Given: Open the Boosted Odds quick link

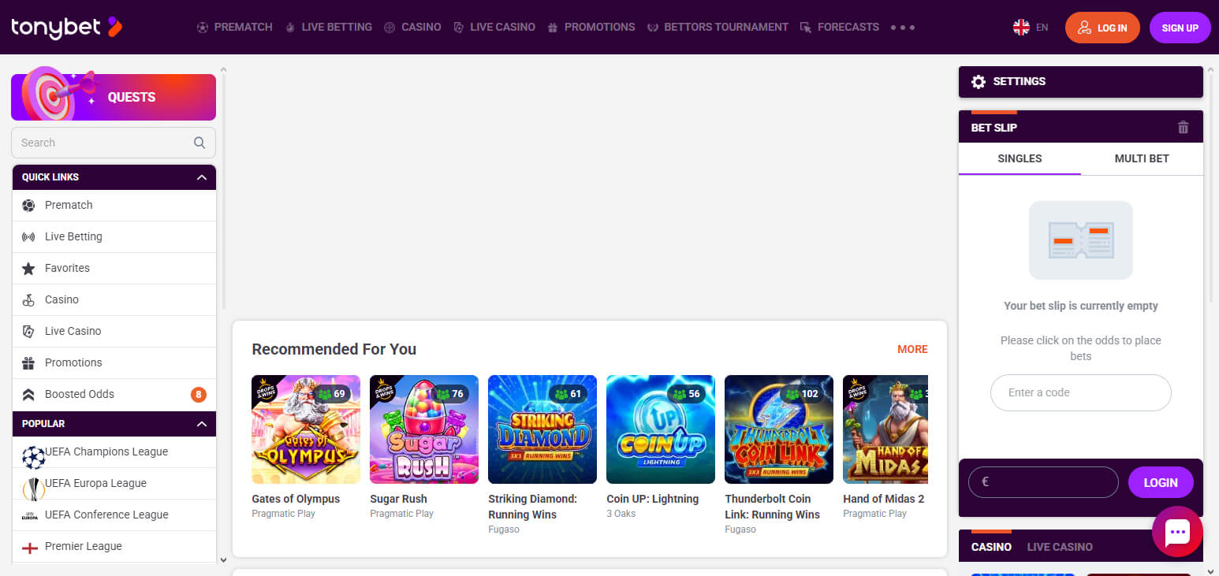Looking at the screenshot, I should pos(114,394).
